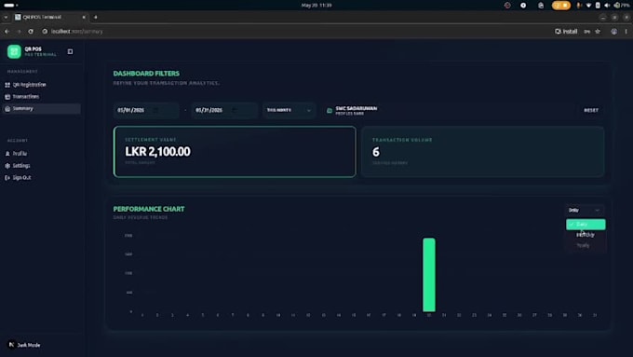Click the RESET filters button
Screen dimensions: 633x357
pyautogui.click(x=591, y=110)
